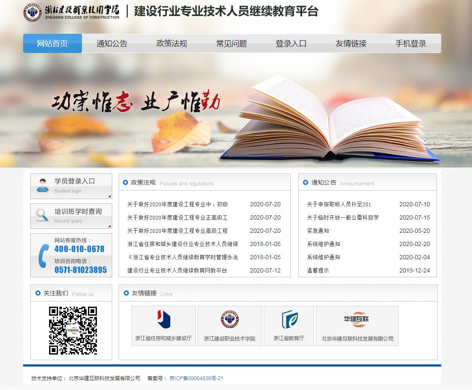The image size is (472, 390).
Task: Switch to the 手机登录 navigation tab
Action: pyautogui.click(x=411, y=44)
